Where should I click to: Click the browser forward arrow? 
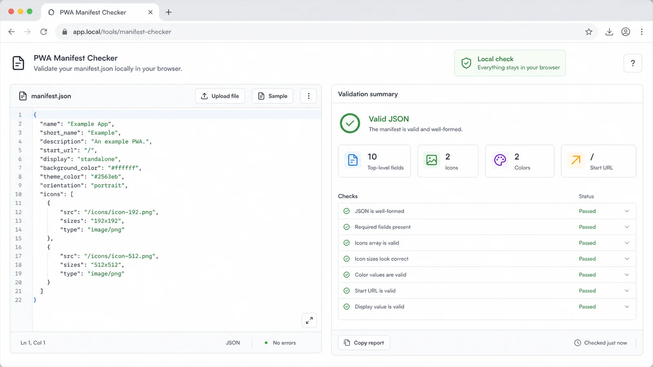point(27,32)
